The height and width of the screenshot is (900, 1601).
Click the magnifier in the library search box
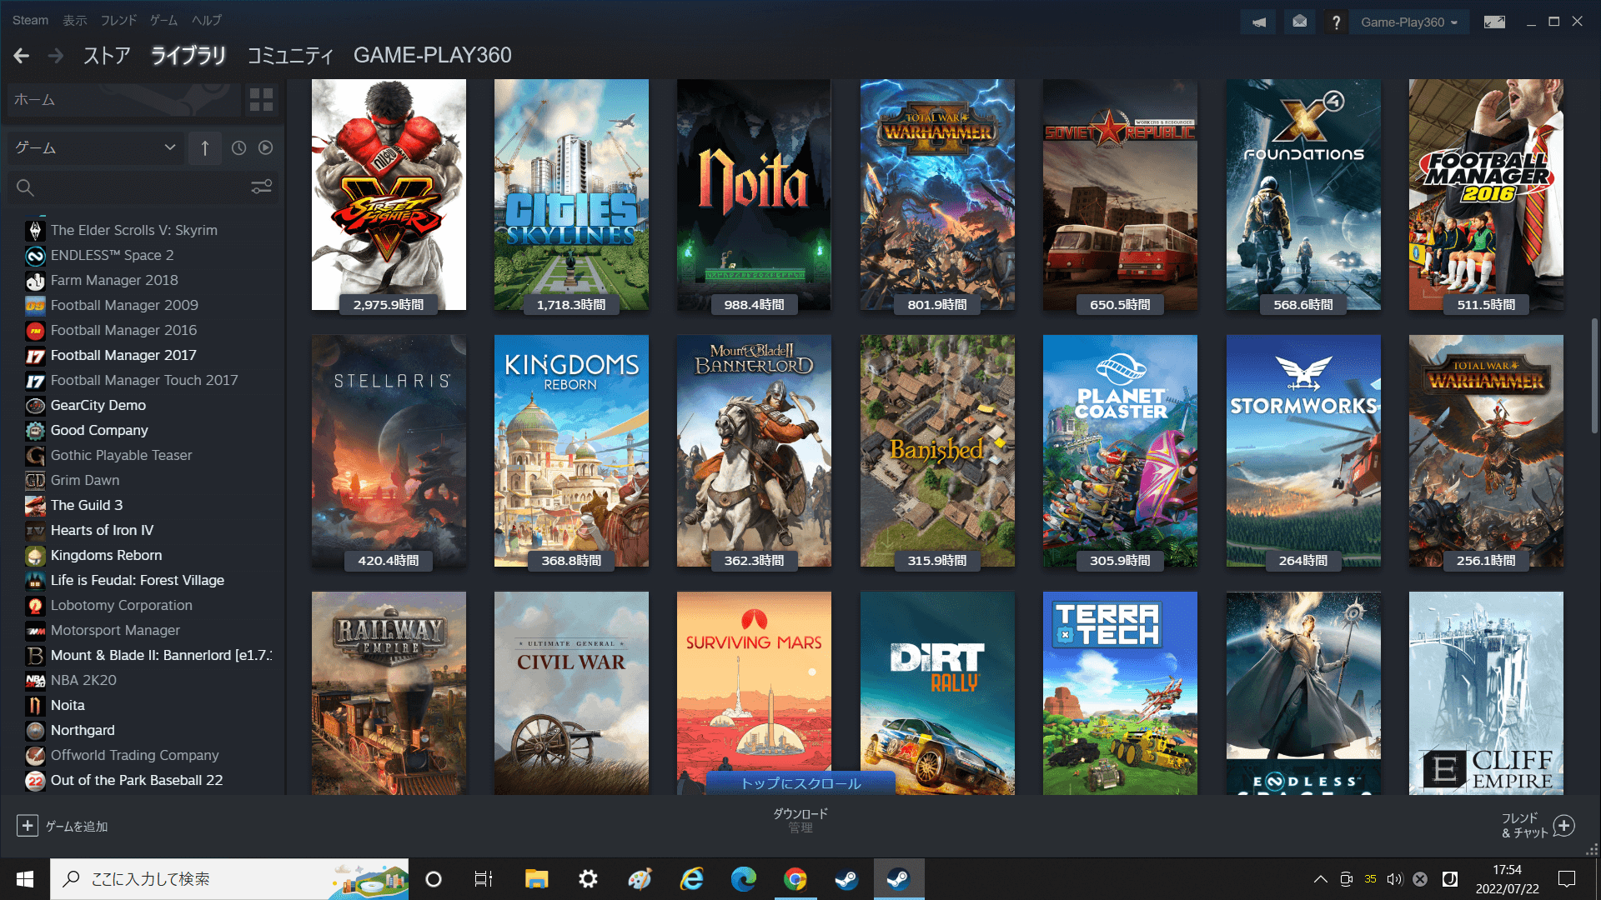click(25, 187)
